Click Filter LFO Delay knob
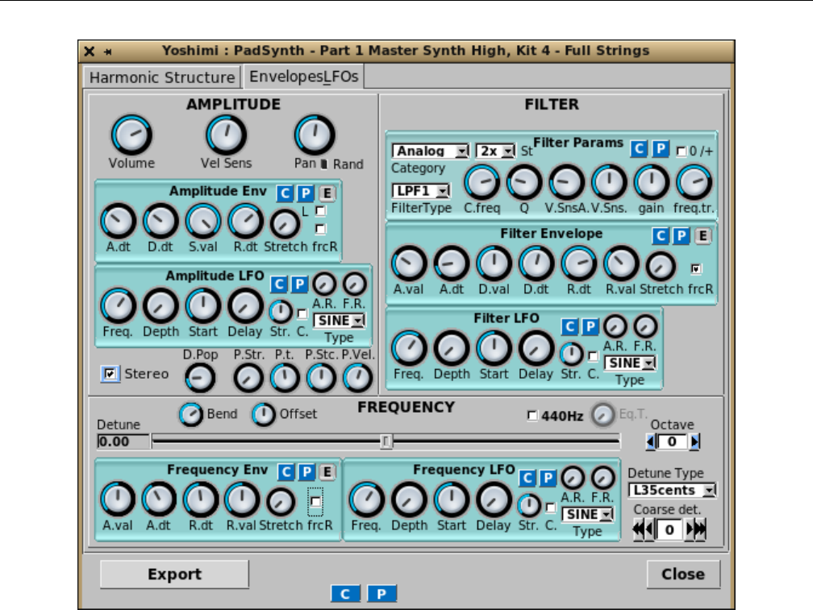Image resolution: width=813 pixels, height=610 pixels. [x=536, y=348]
